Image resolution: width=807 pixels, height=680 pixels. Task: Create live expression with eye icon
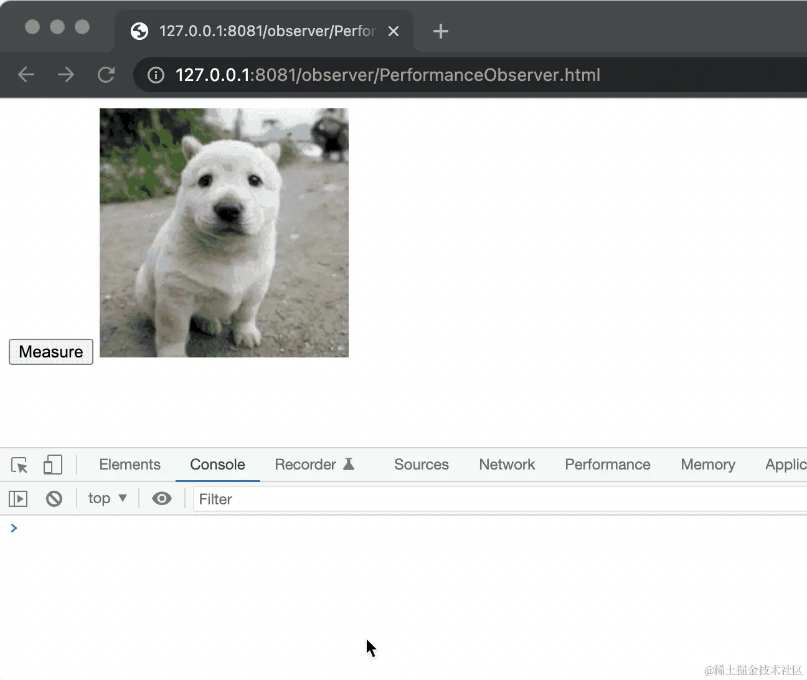click(x=162, y=499)
